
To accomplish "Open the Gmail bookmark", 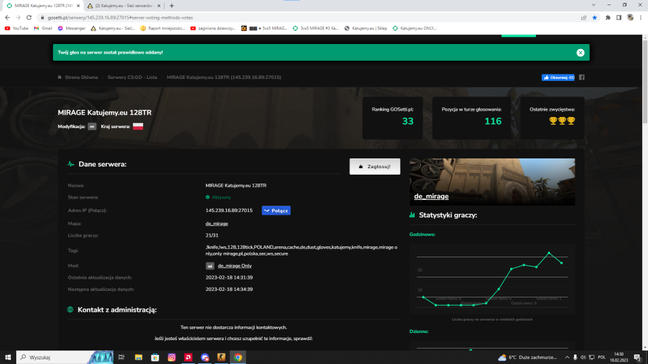I will (43, 28).
